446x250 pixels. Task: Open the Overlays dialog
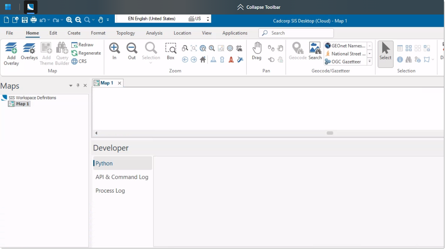pyautogui.click(x=29, y=51)
